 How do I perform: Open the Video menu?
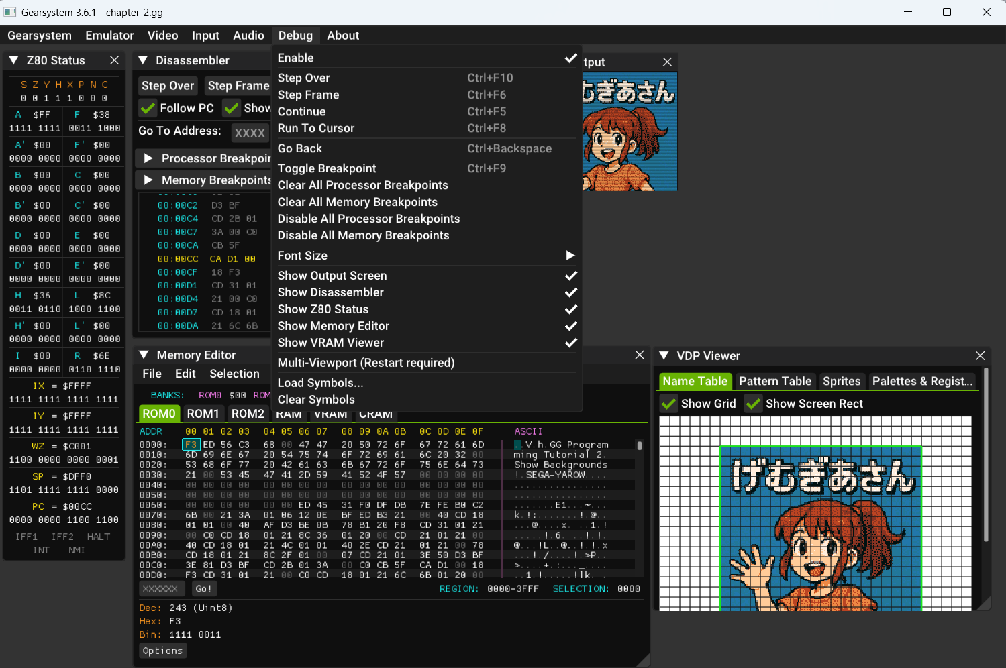coord(163,36)
